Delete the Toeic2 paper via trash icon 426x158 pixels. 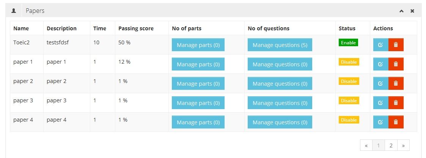click(396, 45)
